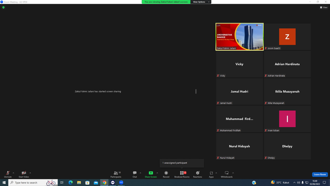This screenshot has height=186, width=330.
Task: Start recording with Record button
Action: [166, 174]
